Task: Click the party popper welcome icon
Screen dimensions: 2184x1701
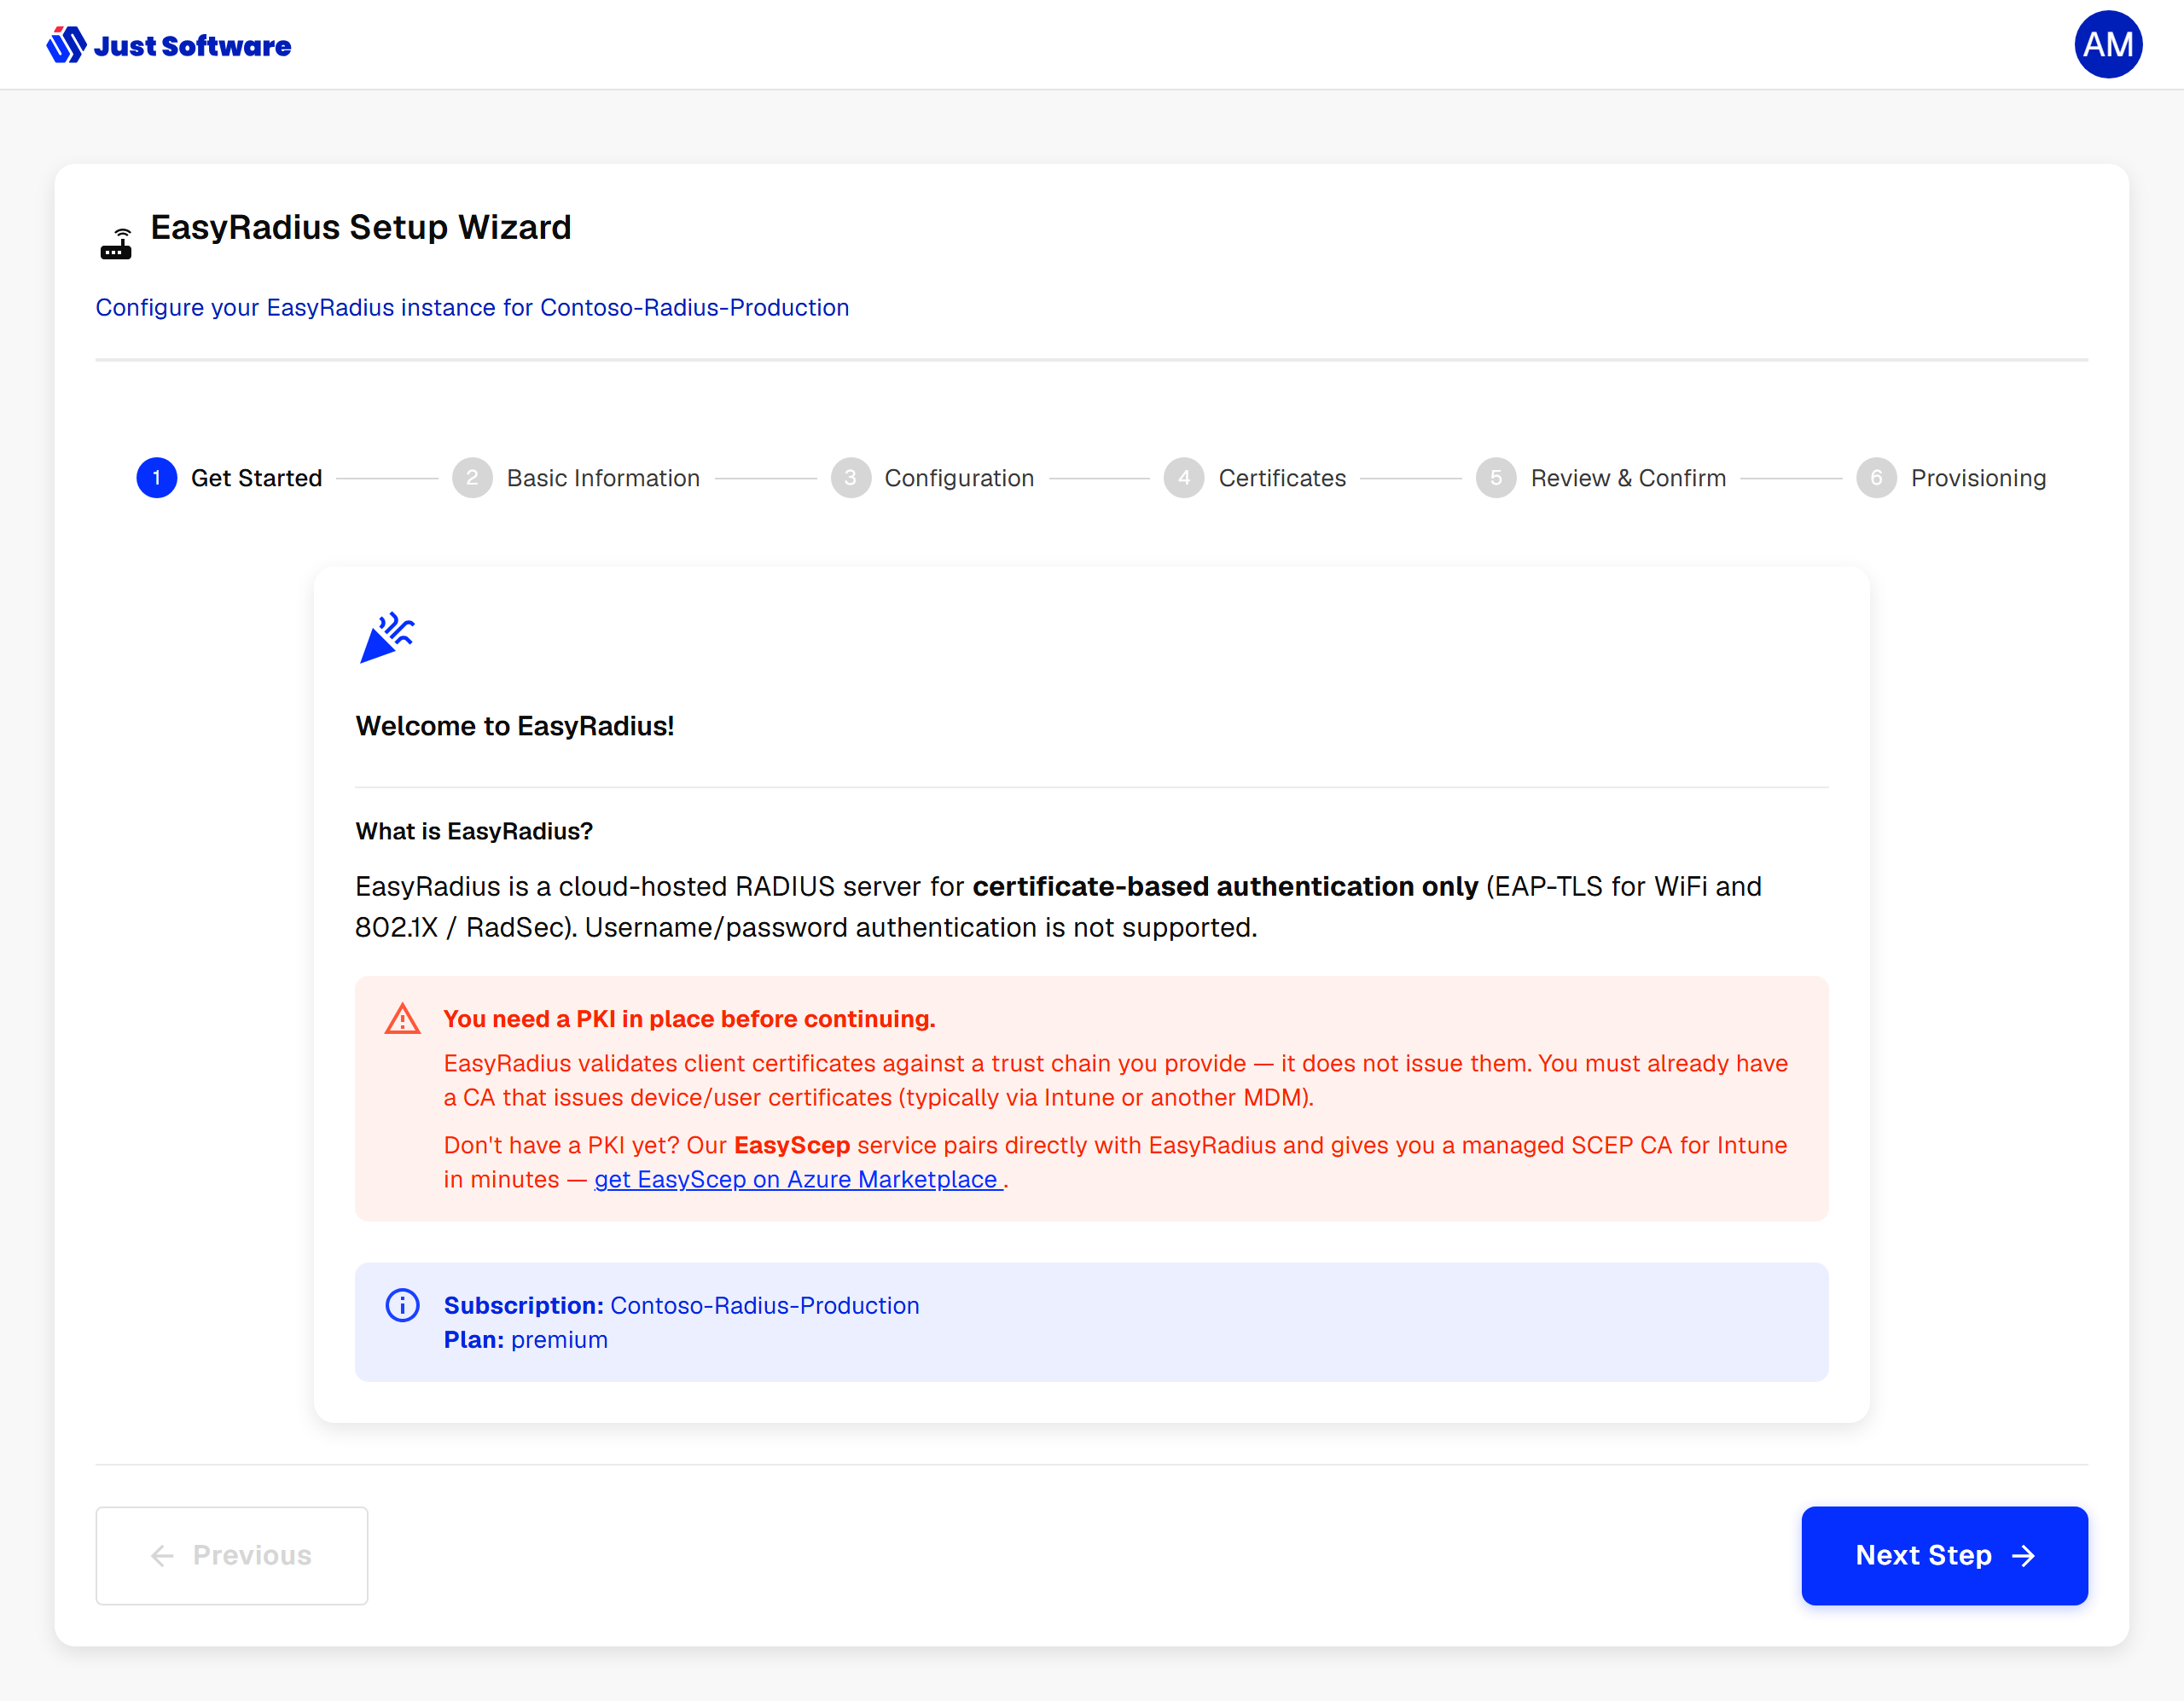Action: pos(386,637)
